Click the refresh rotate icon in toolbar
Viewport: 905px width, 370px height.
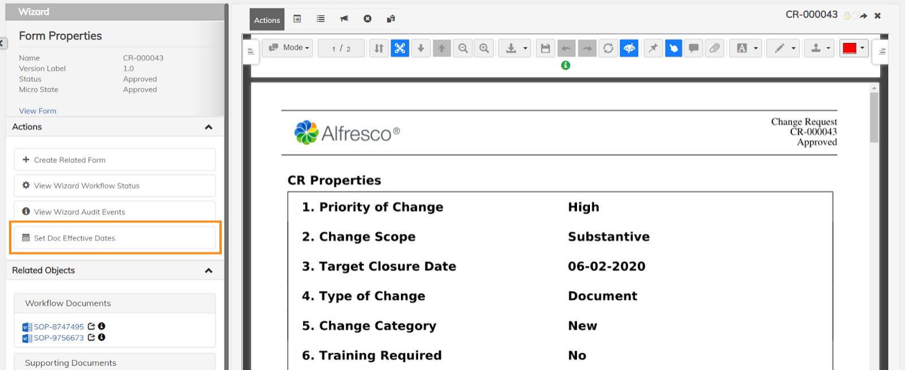pyautogui.click(x=608, y=49)
